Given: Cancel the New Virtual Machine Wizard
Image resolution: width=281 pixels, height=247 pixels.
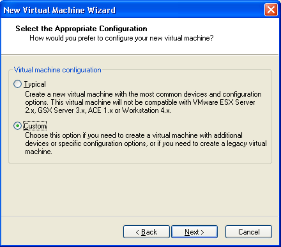Looking at the screenshot, I should [x=249, y=232].
